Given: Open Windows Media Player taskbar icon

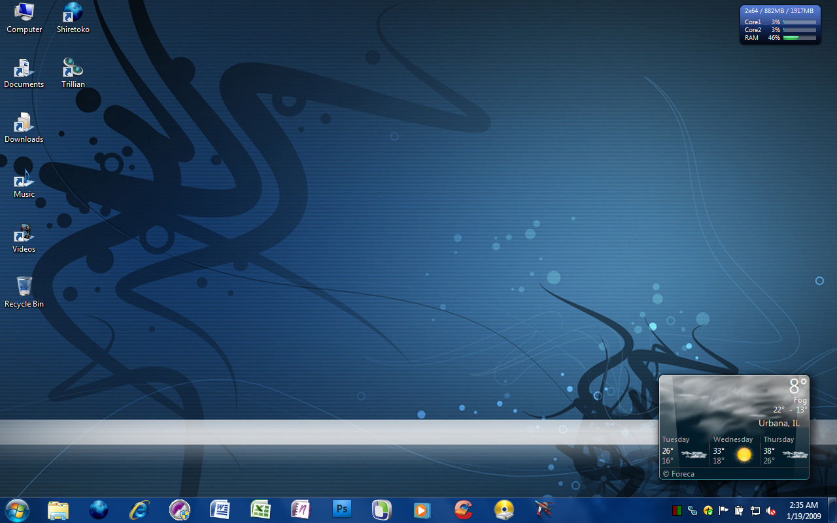Looking at the screenshot, I should point(422,509).
